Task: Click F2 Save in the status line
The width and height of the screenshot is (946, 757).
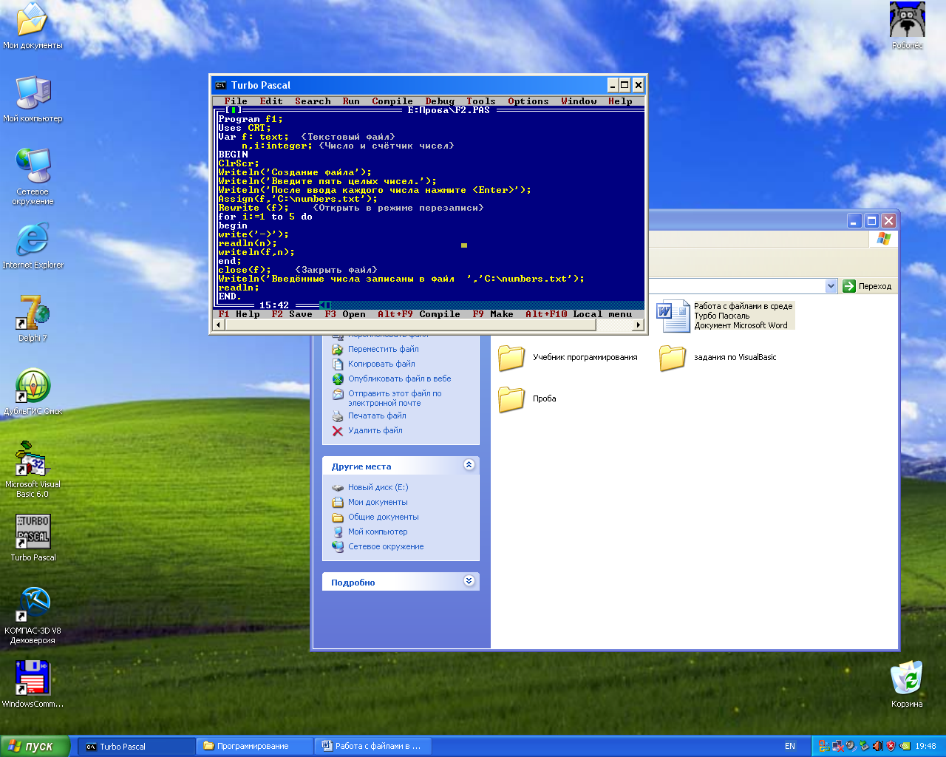Action: coord(292,314)
